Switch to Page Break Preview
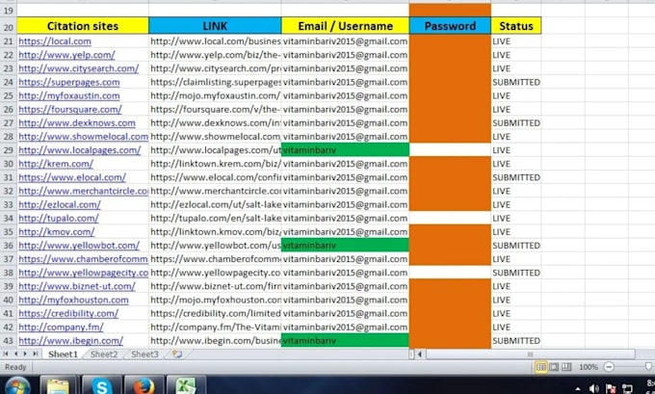 [566, 367]
